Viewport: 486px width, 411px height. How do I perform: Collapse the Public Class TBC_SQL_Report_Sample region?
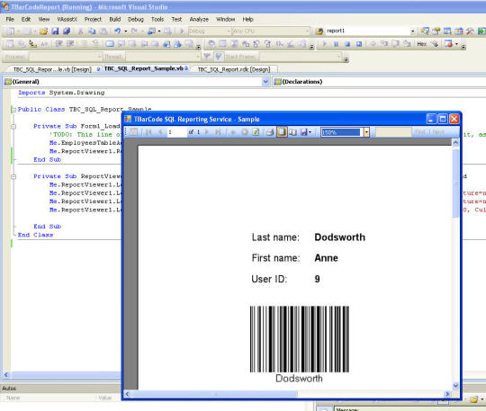click(13, 110)
